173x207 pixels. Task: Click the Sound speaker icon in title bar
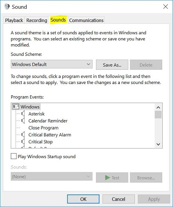click(x=7, y=6)
